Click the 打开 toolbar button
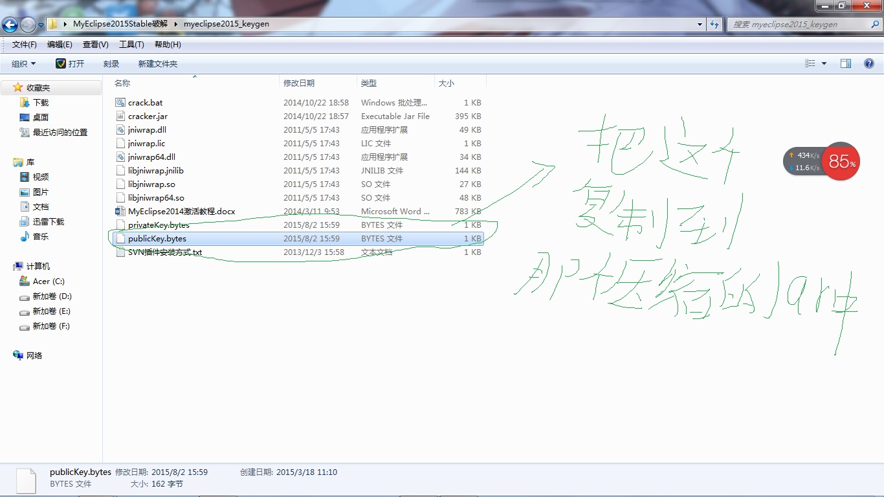 [70, 63]
